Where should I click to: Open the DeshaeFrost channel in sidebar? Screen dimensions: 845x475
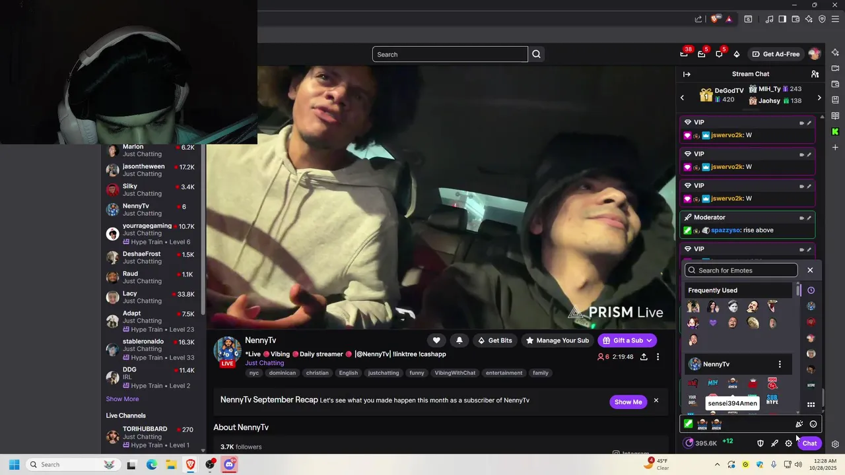click(x=153, y=257)
